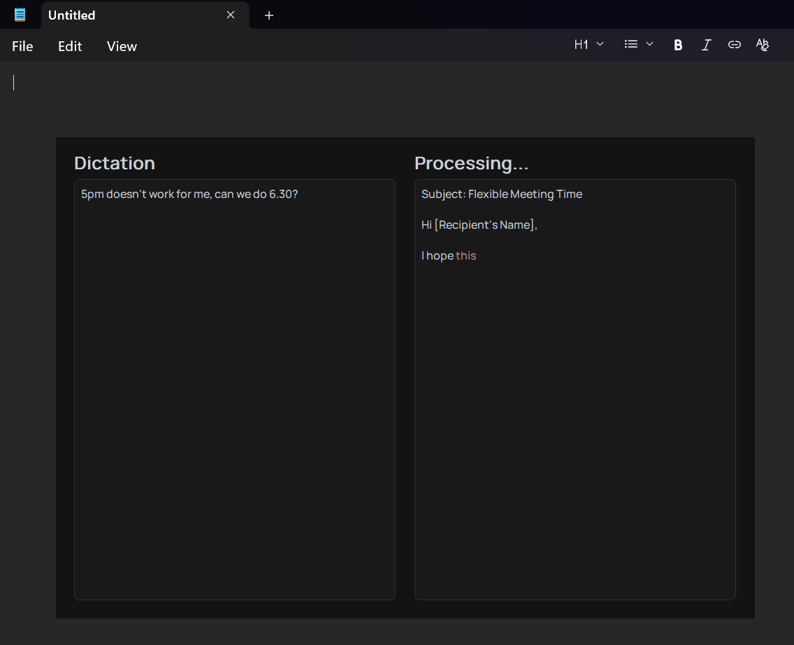
Task: Select the Untitled tab
Action: 126,15
